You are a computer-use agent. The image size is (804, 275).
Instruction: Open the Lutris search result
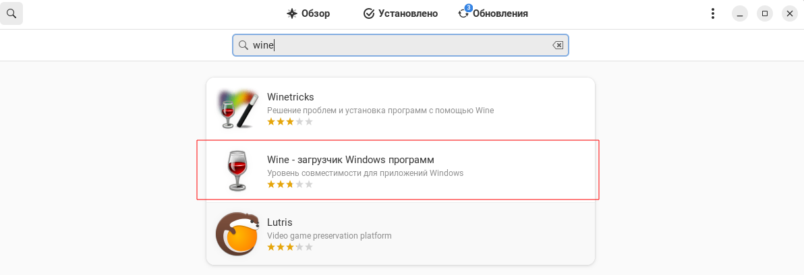coord(280,222)
